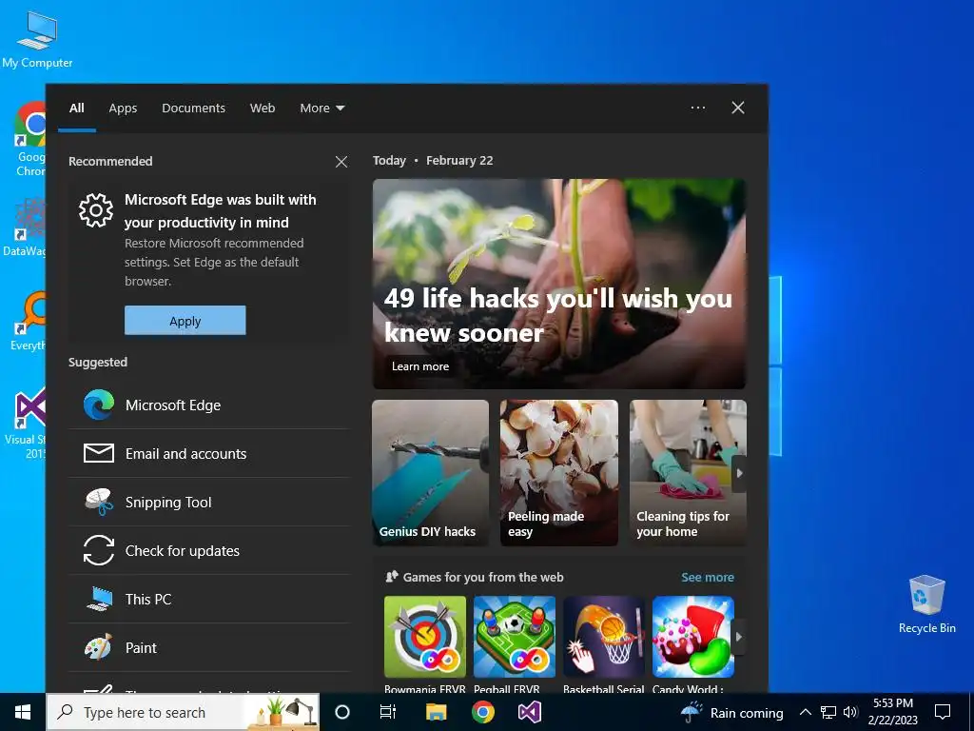Viewport: 974px width, 731px height.
Task: Open Google Chrome from taskbar
Action: coord(482,712)
